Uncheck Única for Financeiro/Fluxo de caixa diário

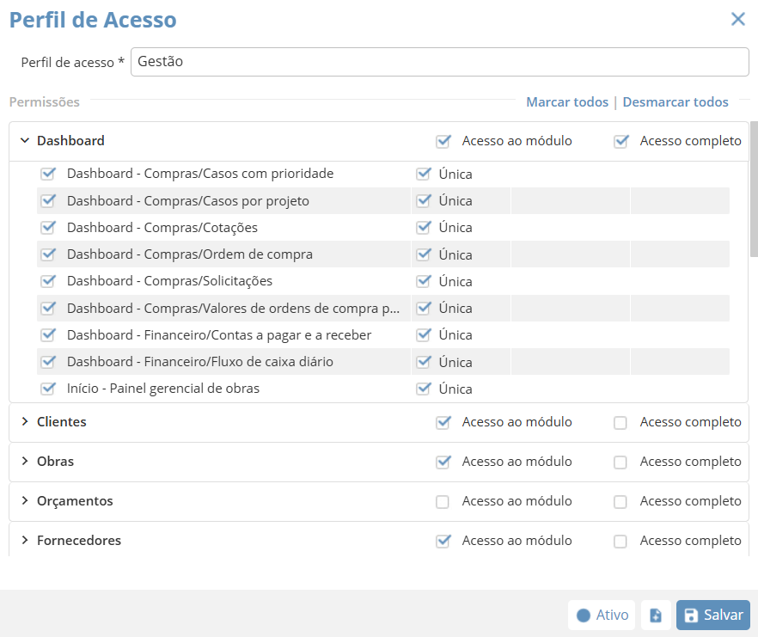[x=423, y=362]
